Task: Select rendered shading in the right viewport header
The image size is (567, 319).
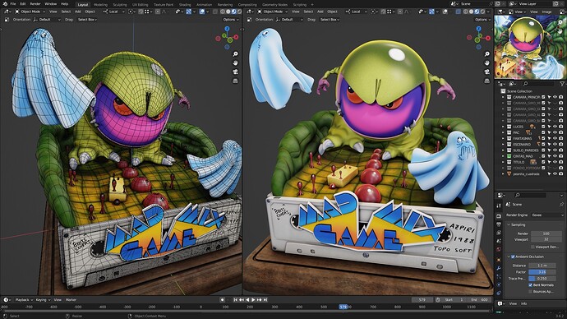Action: (x=482, y=12)
